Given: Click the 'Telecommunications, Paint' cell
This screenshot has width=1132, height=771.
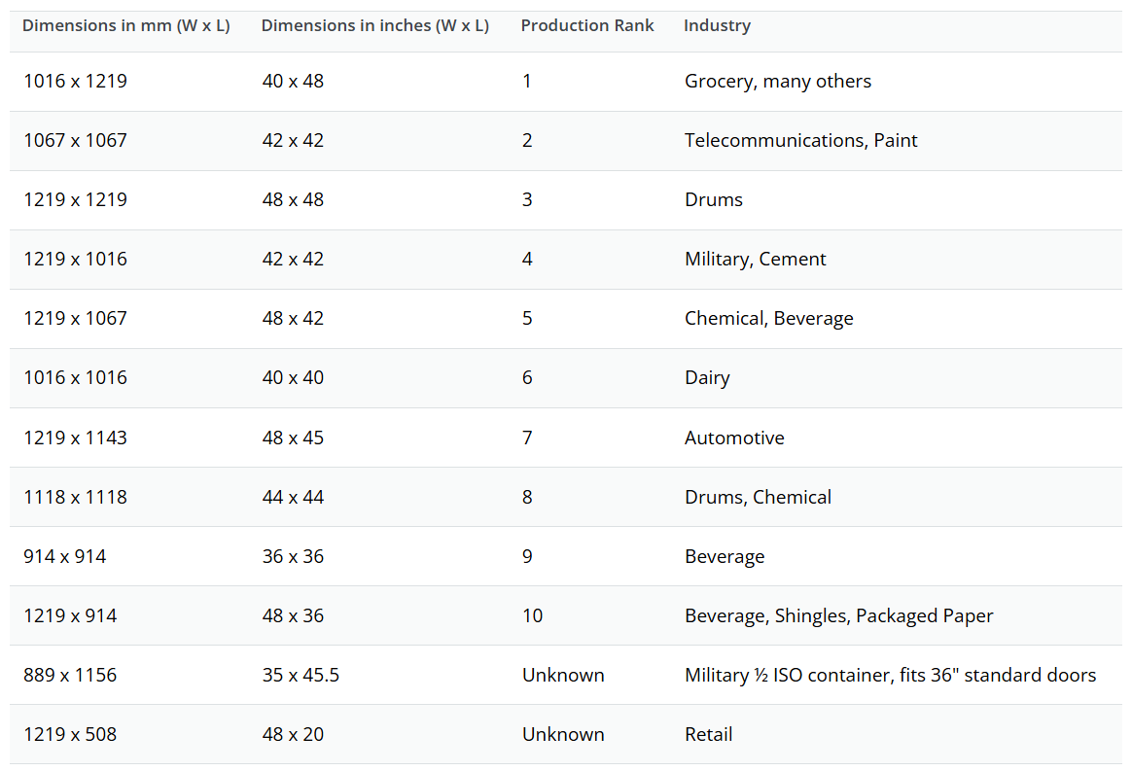Looking at the screenshot, I should pos(801,140).
